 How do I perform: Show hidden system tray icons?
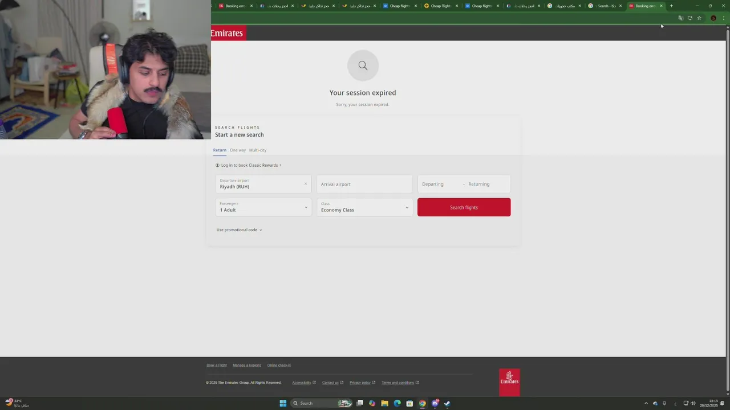coord(646,403)
